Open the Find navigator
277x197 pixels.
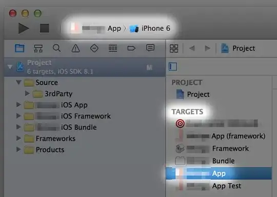tap(57, 48)
